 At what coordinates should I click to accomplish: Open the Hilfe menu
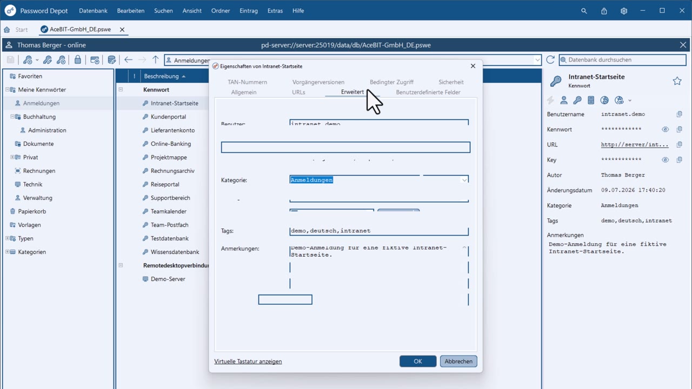[298, 11]
